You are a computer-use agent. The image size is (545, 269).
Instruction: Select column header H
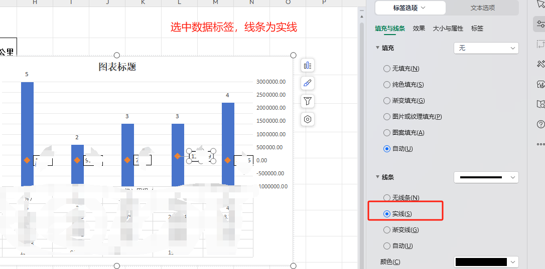(35, 3)
